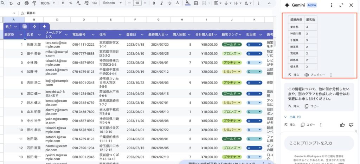Click cell with email taro.sato@example.com
Image resolution: width=360 pixels, height=164 pixels.
pyautogui.click(x=57, y=45)
